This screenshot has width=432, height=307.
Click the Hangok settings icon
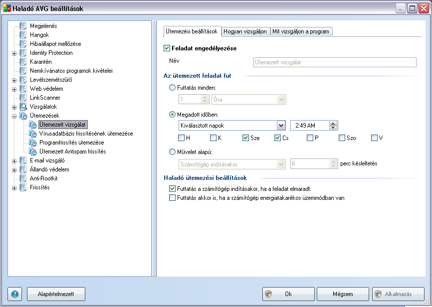pyautogui.click(x=23, y=35)
